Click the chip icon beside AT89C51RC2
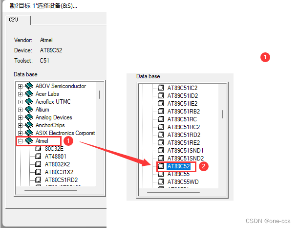 tap(161, 127)
